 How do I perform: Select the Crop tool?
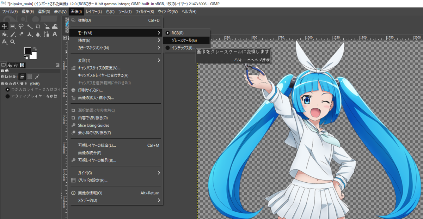(38, 26)
